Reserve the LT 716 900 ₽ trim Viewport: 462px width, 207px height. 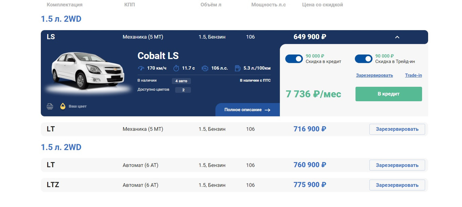click(397, 129)
